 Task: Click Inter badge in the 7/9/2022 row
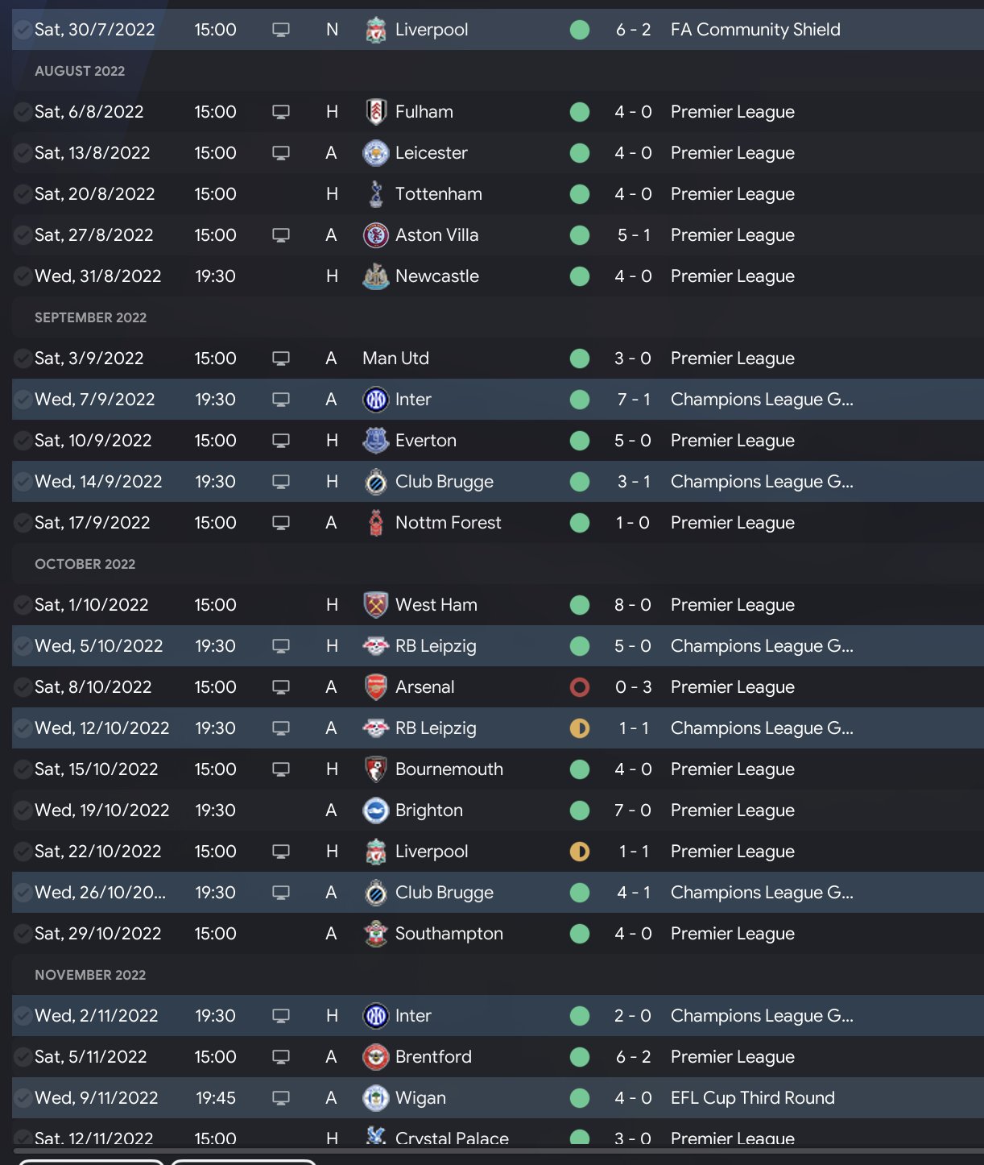pos(375,400)
